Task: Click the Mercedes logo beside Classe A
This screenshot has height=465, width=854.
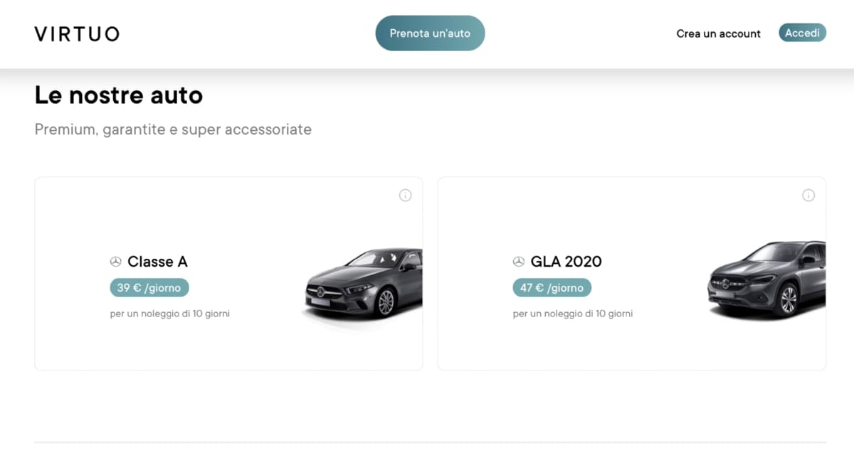Action: (116, 262)
